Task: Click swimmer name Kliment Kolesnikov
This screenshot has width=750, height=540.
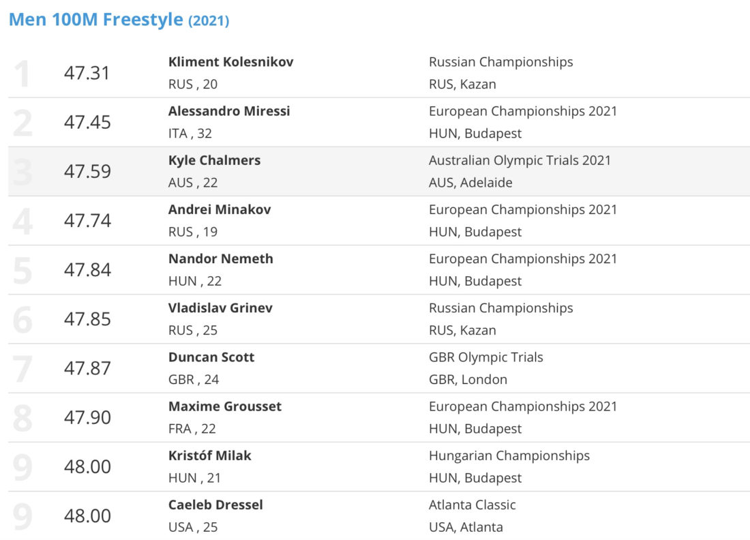Action: pos(230,61)
